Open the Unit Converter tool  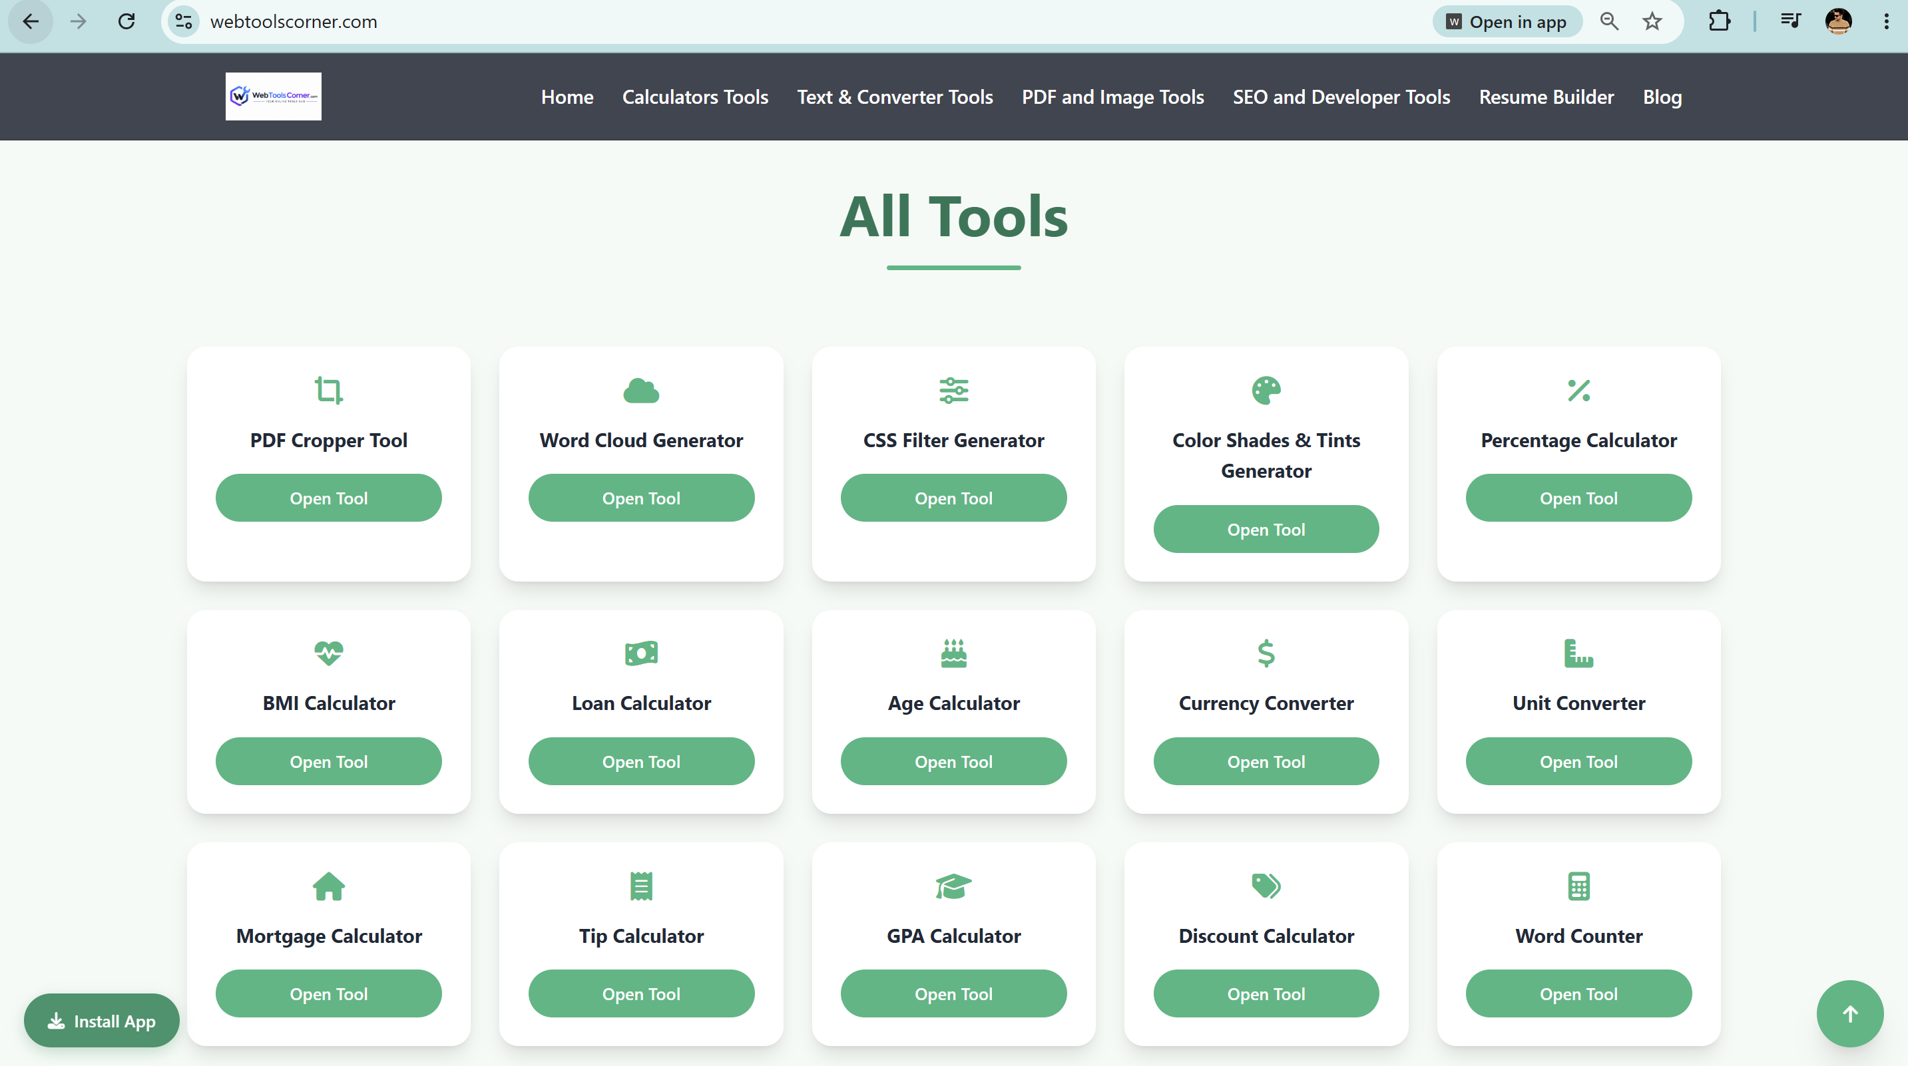coord(1579,762)
